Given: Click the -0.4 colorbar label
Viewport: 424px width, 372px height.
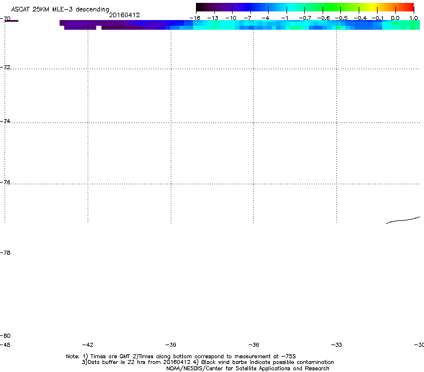Looking at the screenshot, I should click(360, 18).
